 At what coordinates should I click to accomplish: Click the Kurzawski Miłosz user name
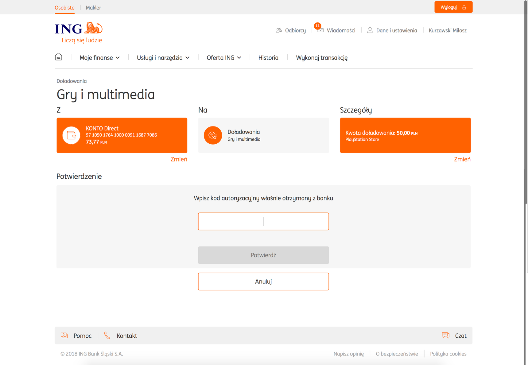448,30
